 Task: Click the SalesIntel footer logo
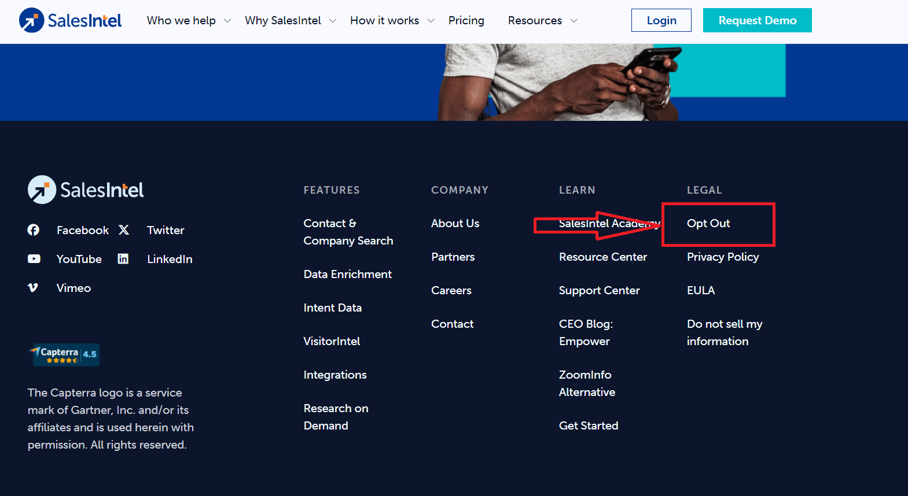pos(86,190)
